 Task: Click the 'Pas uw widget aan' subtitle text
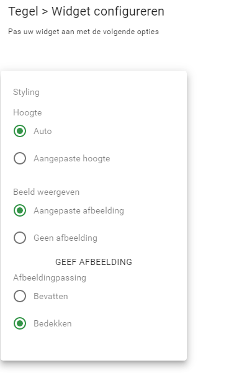(83, 32)
